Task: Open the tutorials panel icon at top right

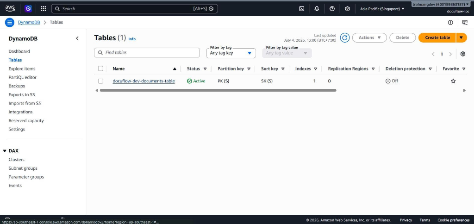Action: (x=465, y=22)
